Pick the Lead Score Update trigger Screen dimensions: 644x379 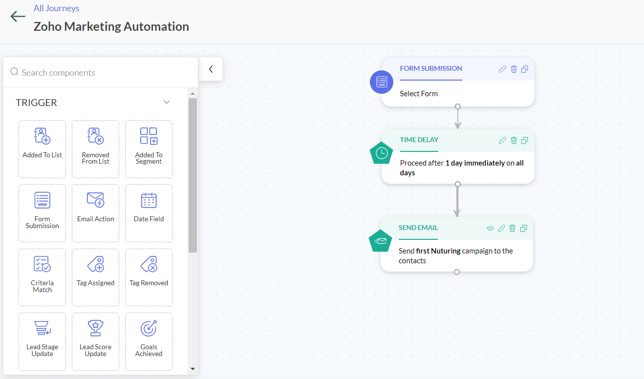[x=95, y=341]
